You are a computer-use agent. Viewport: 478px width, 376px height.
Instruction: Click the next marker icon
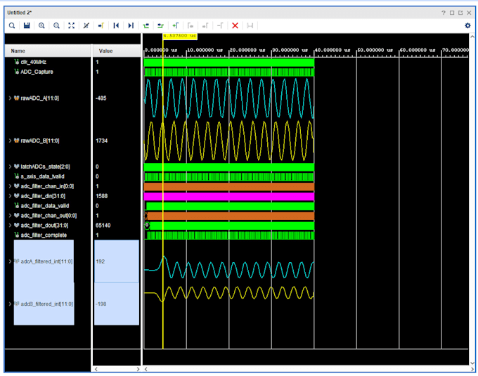pyautogui.click(x=205, y=25)
